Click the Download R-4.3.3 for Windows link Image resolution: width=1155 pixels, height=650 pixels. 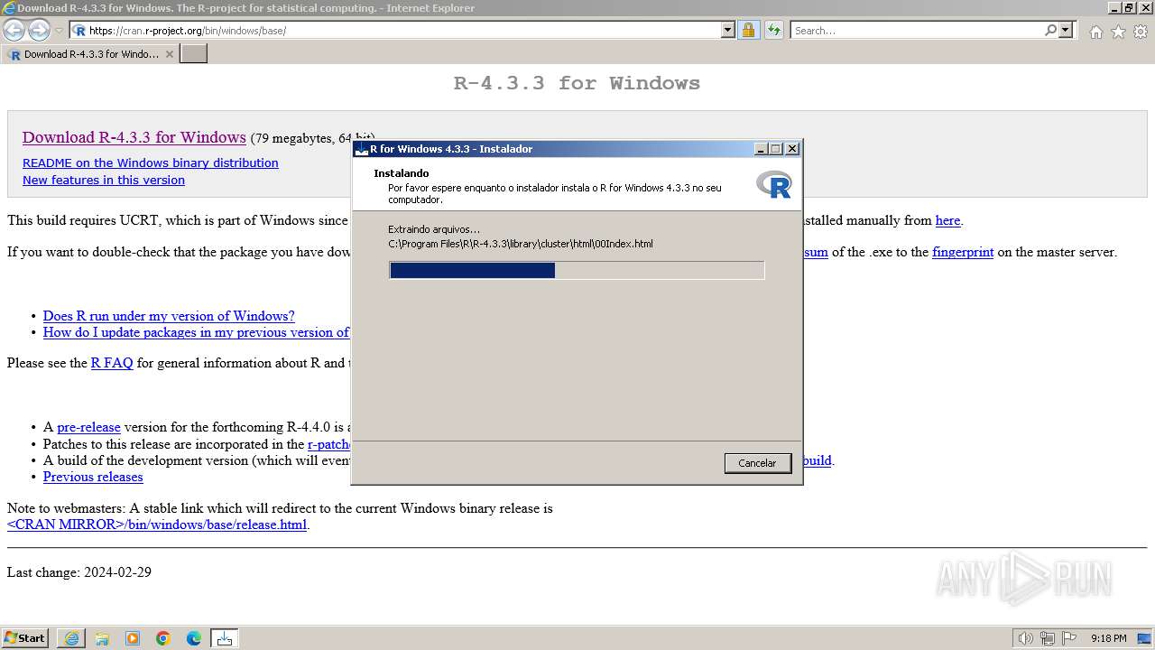[134, 137]
